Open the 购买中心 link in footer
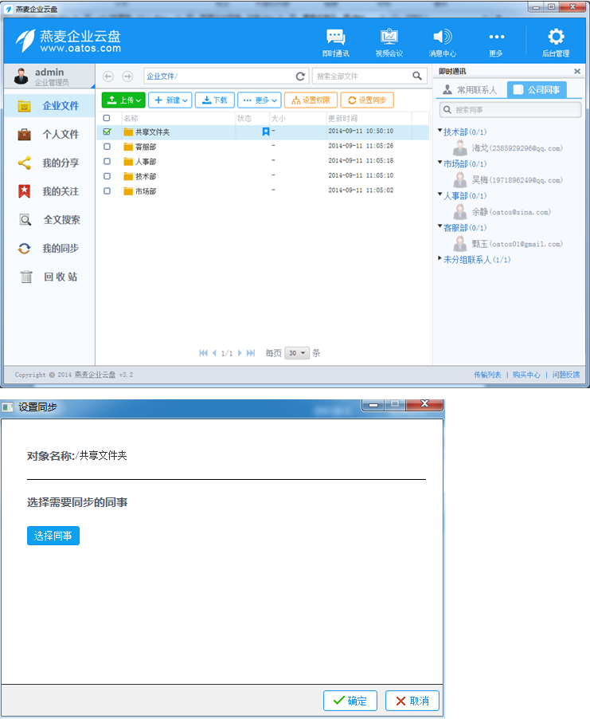 pos(526,375)
